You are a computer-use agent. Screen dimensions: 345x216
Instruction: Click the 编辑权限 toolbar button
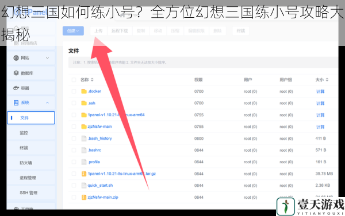(196, 31)
